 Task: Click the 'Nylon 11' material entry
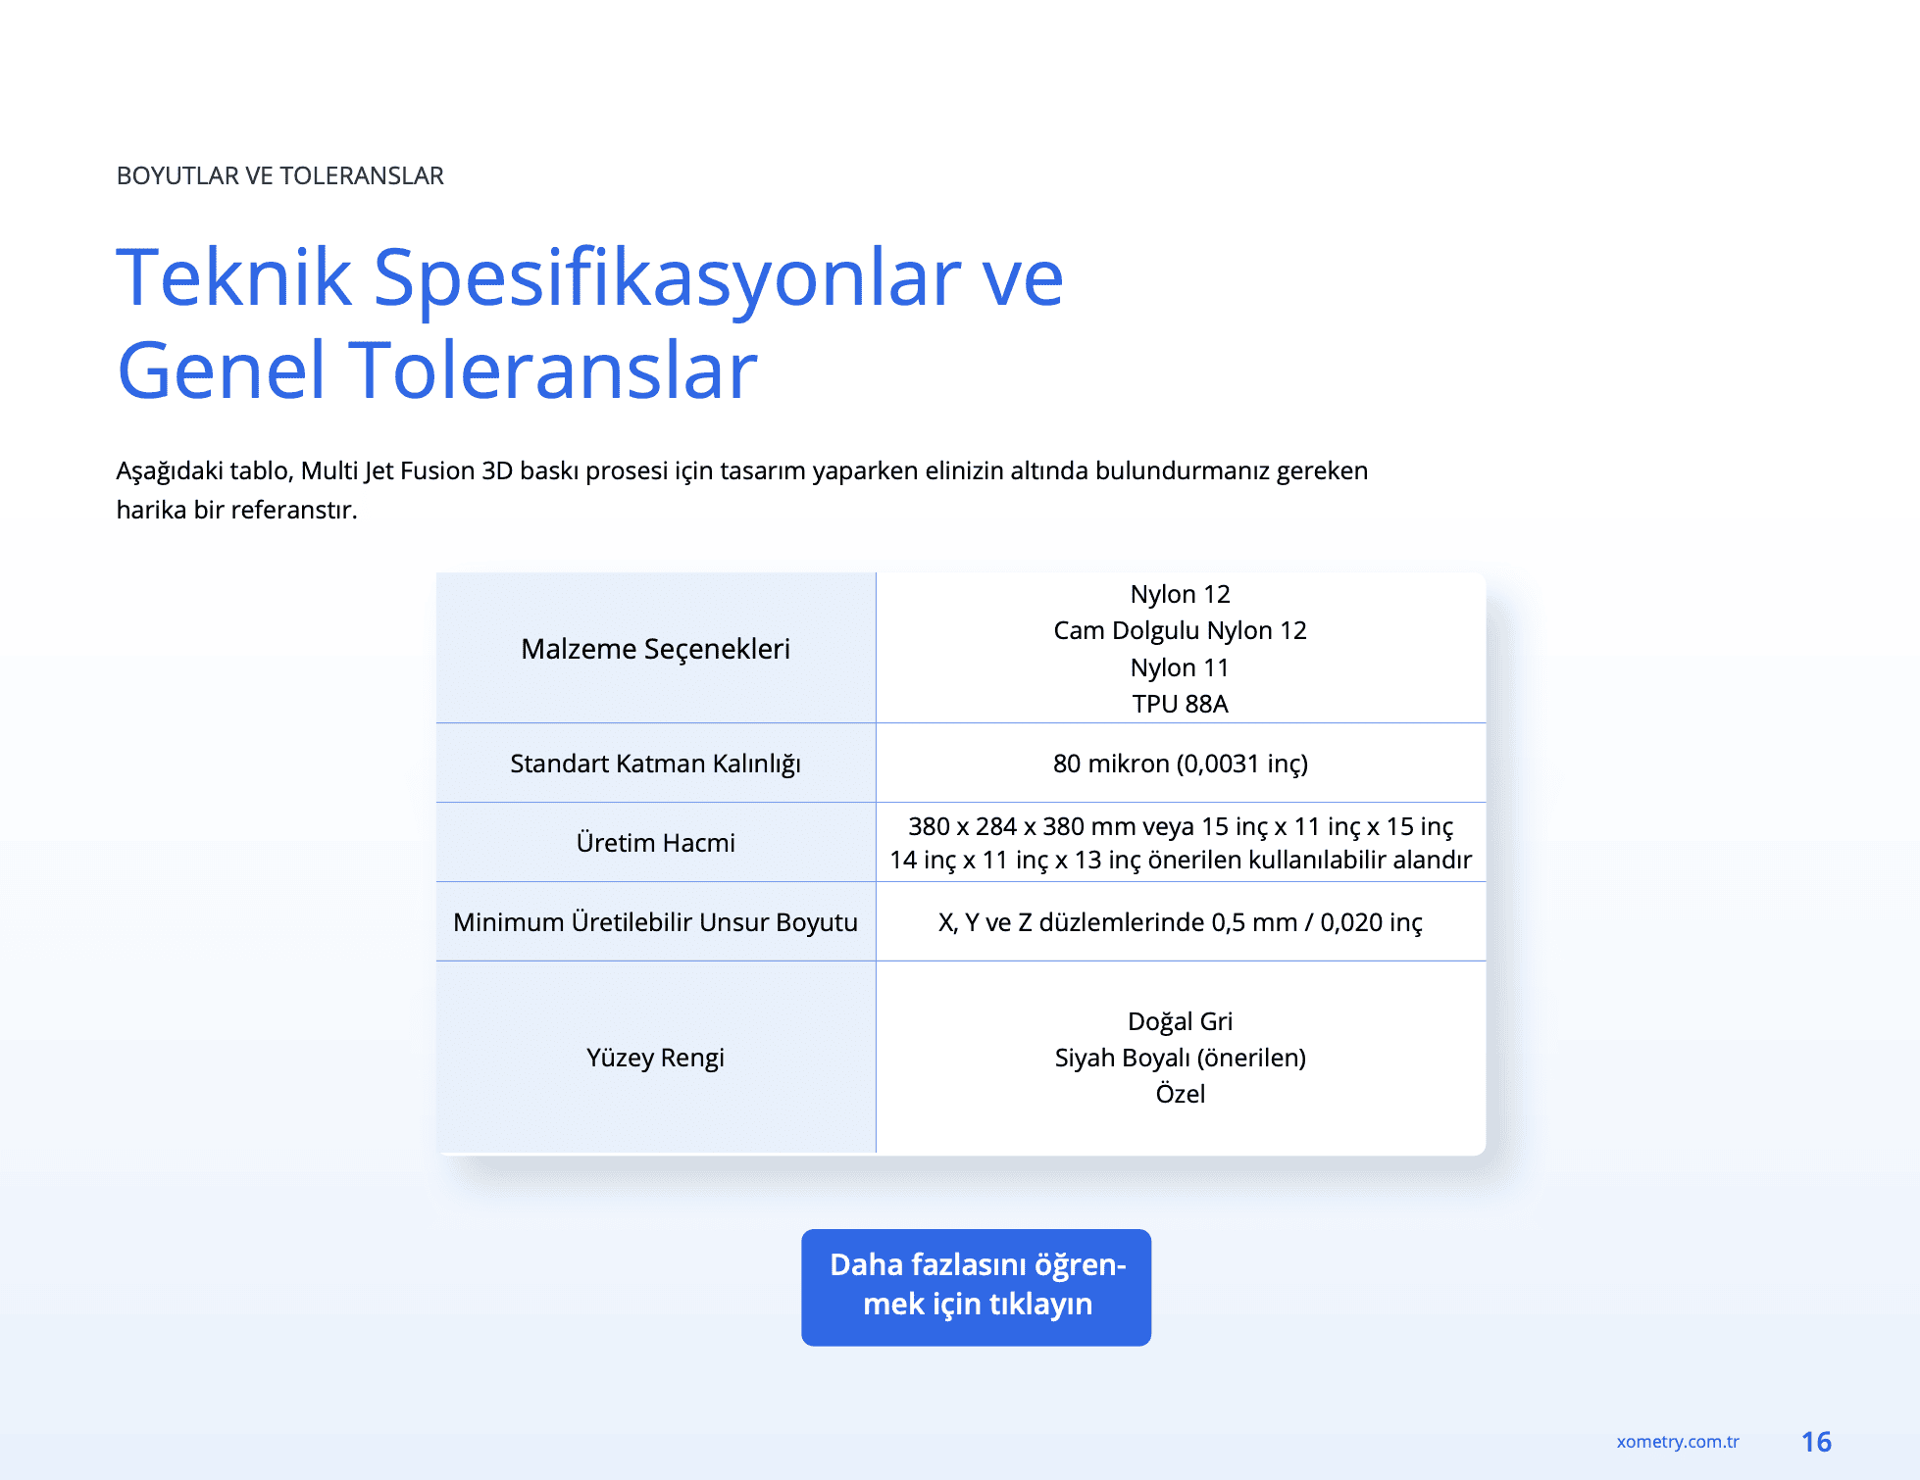(1180, 667)
